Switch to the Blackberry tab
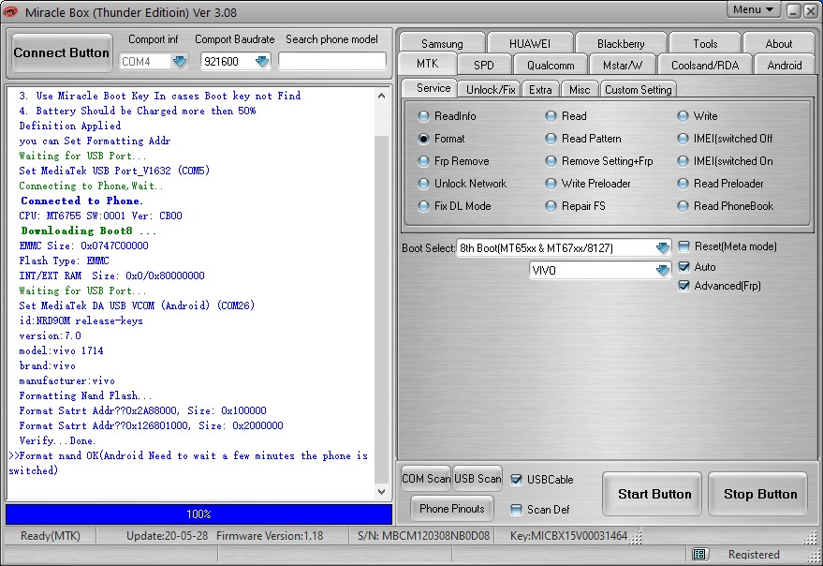 tap(621, 43)
